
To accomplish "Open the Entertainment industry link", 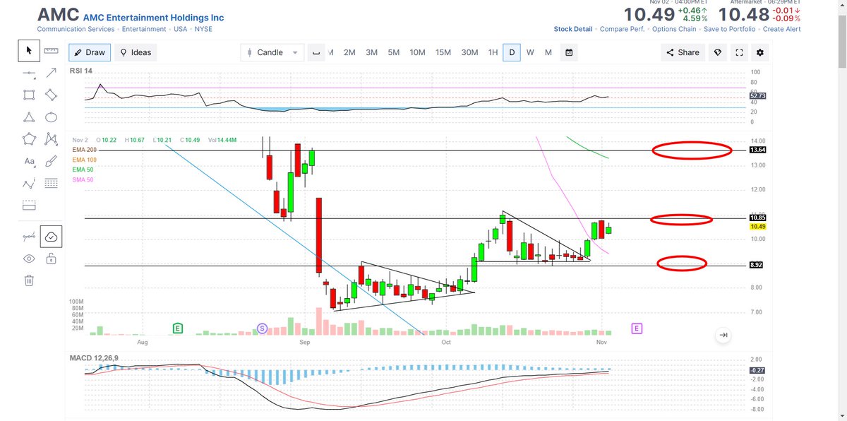I will pos(144,29).
